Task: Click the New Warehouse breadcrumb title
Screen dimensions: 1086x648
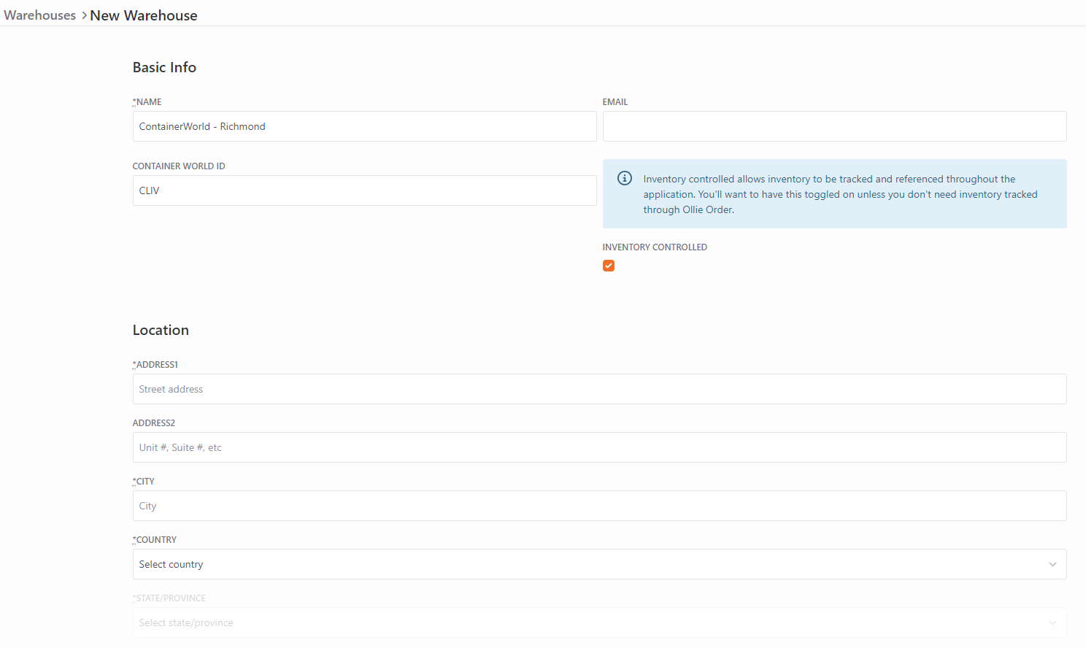Action: [144, 15]
